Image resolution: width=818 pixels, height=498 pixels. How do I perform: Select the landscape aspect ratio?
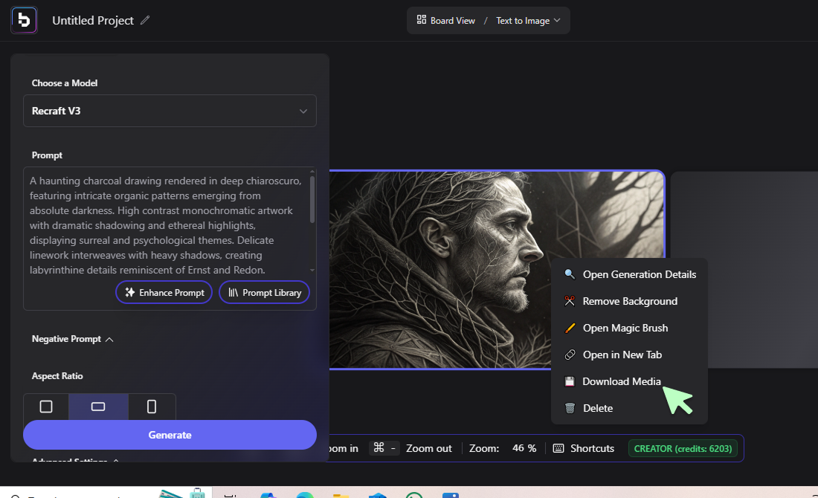98,407
